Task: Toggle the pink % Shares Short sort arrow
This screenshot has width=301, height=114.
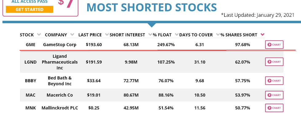Action: click(263, 35)
